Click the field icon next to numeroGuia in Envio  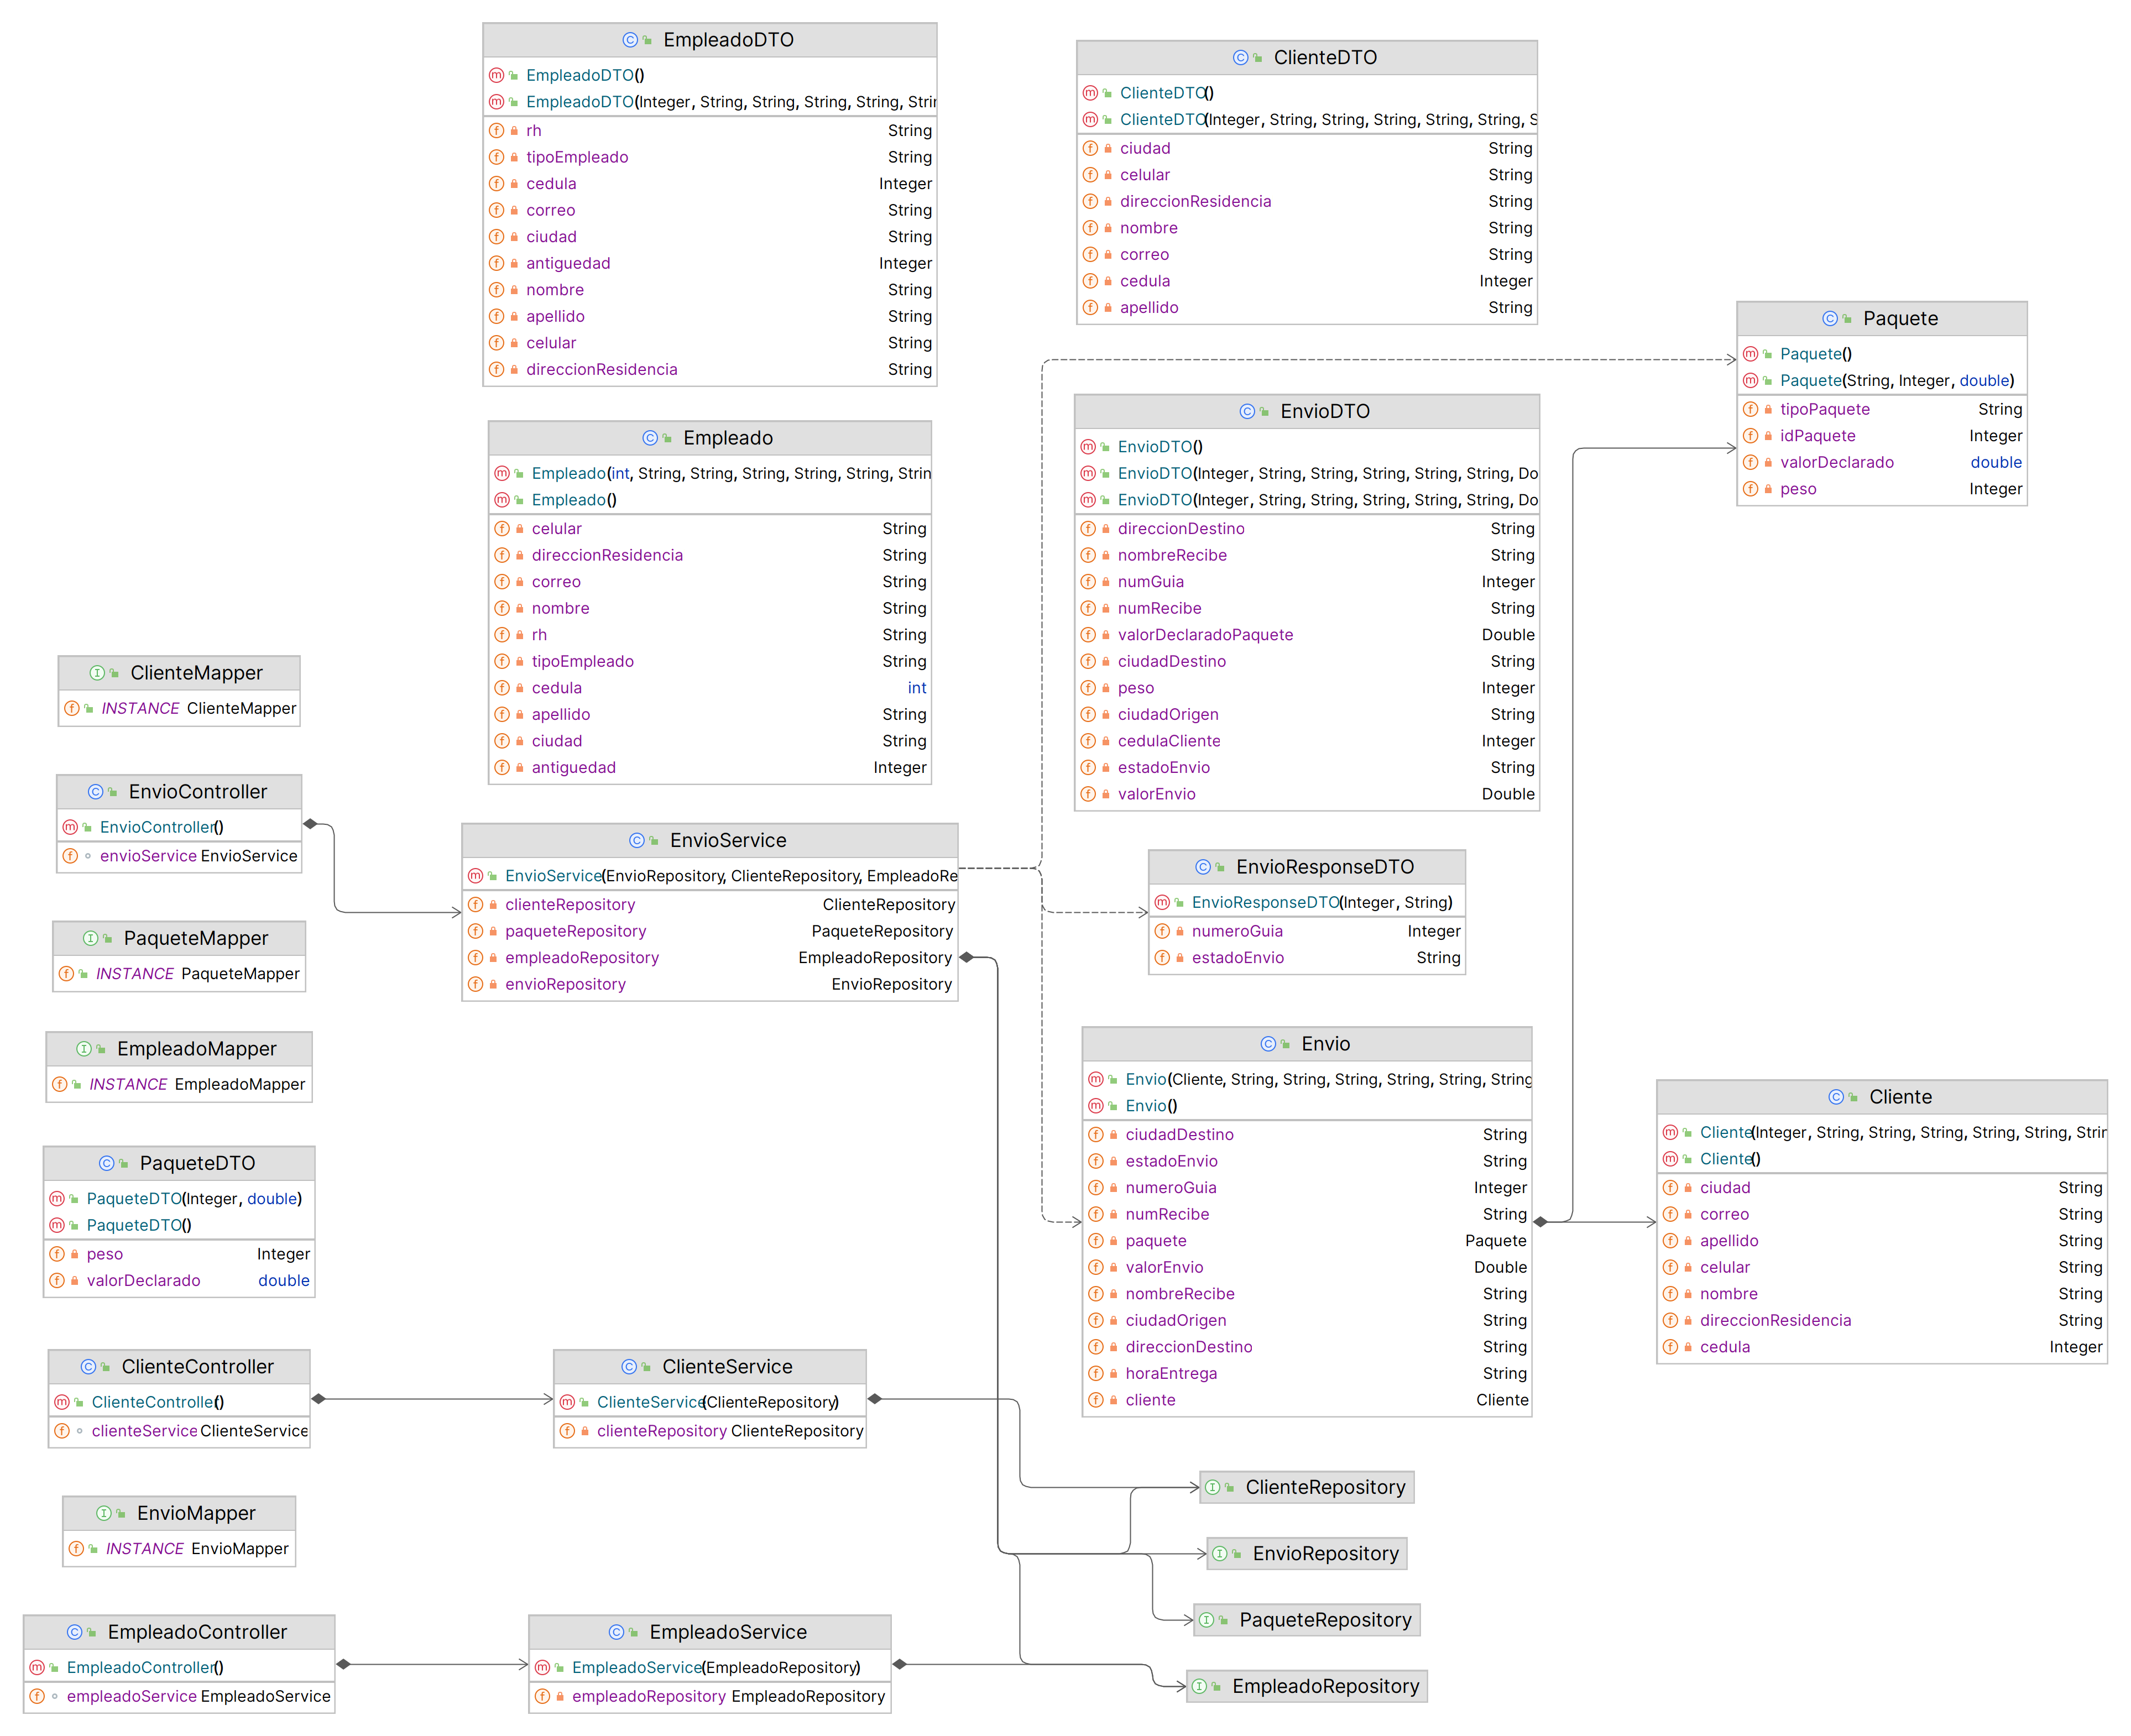[x=1096, y=1187]
